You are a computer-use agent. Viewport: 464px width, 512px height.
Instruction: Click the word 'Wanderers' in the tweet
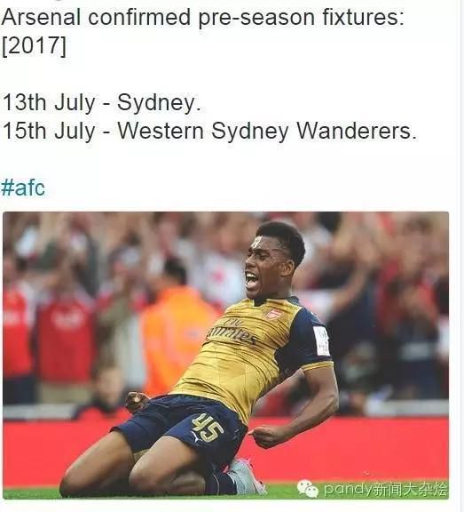tap(356, 131)
